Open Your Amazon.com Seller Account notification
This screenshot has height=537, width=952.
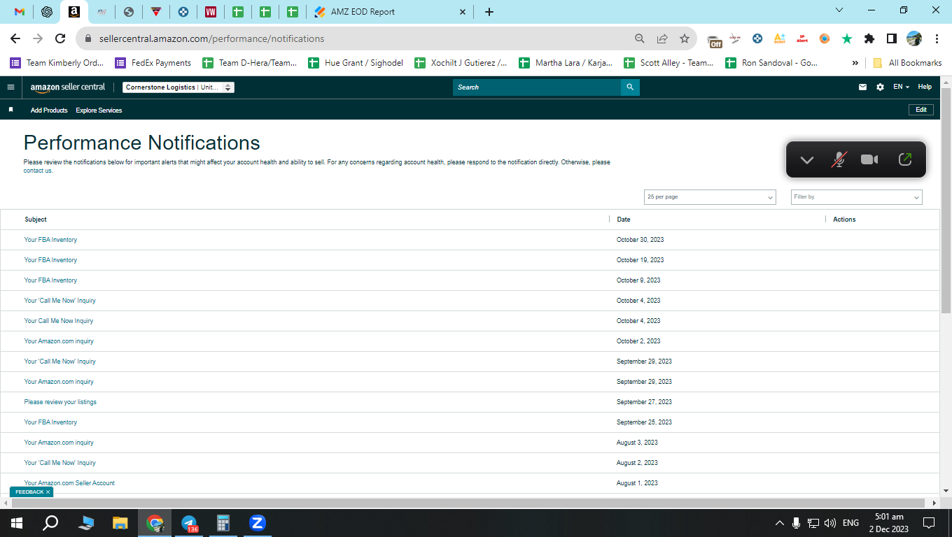coord(69,483)
